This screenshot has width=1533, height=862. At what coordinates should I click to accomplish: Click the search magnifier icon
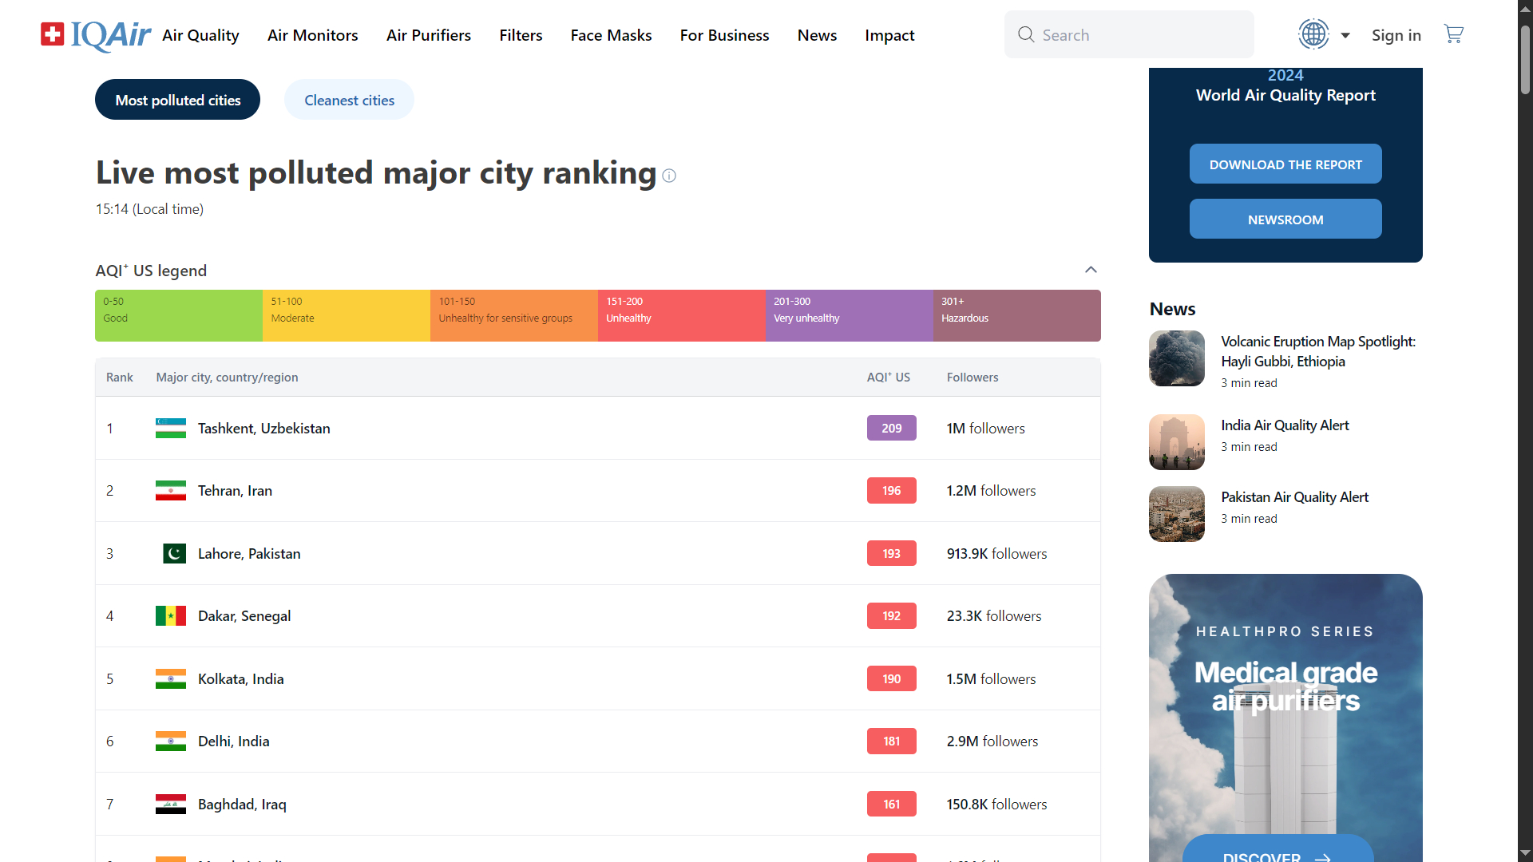coord(1026,34)
